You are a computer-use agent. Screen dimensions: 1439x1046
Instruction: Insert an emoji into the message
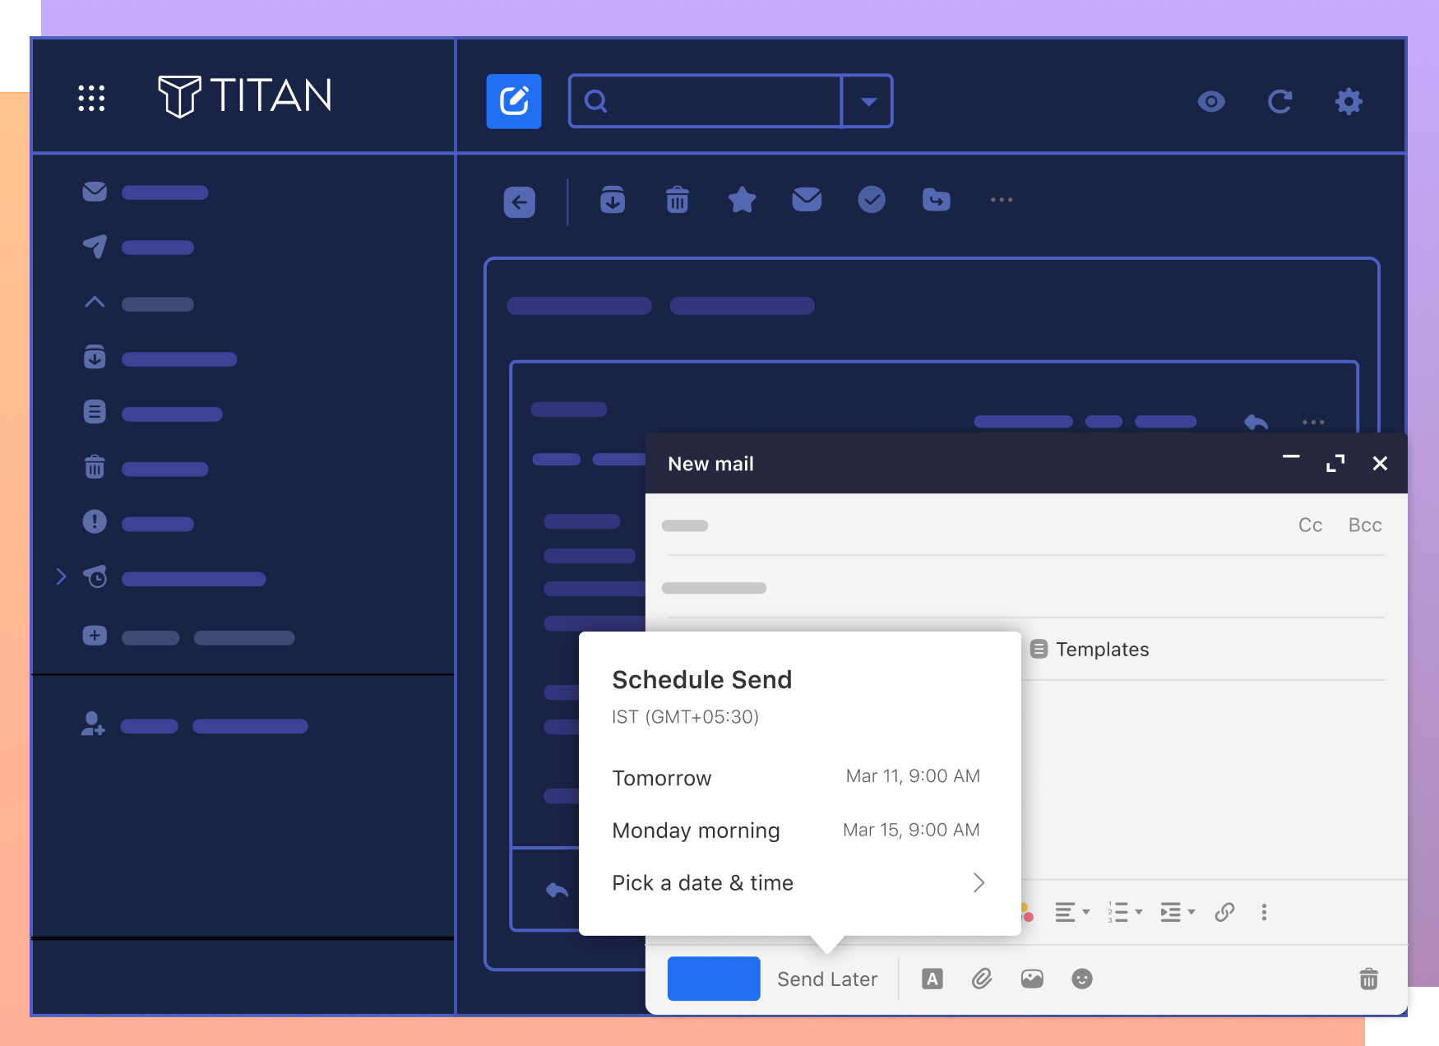click(x=1081, y=979)
